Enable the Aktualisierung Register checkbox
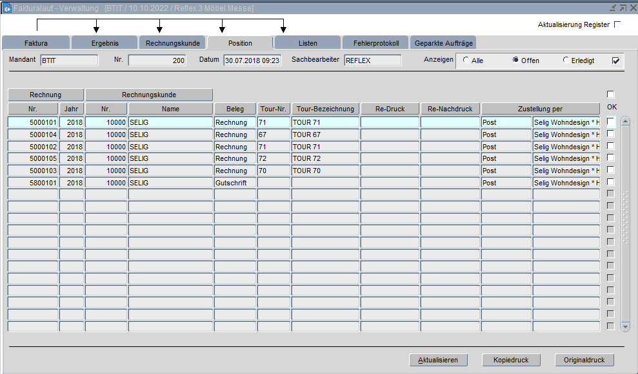Viewport: 638px width, 374px height. (617, 24)
